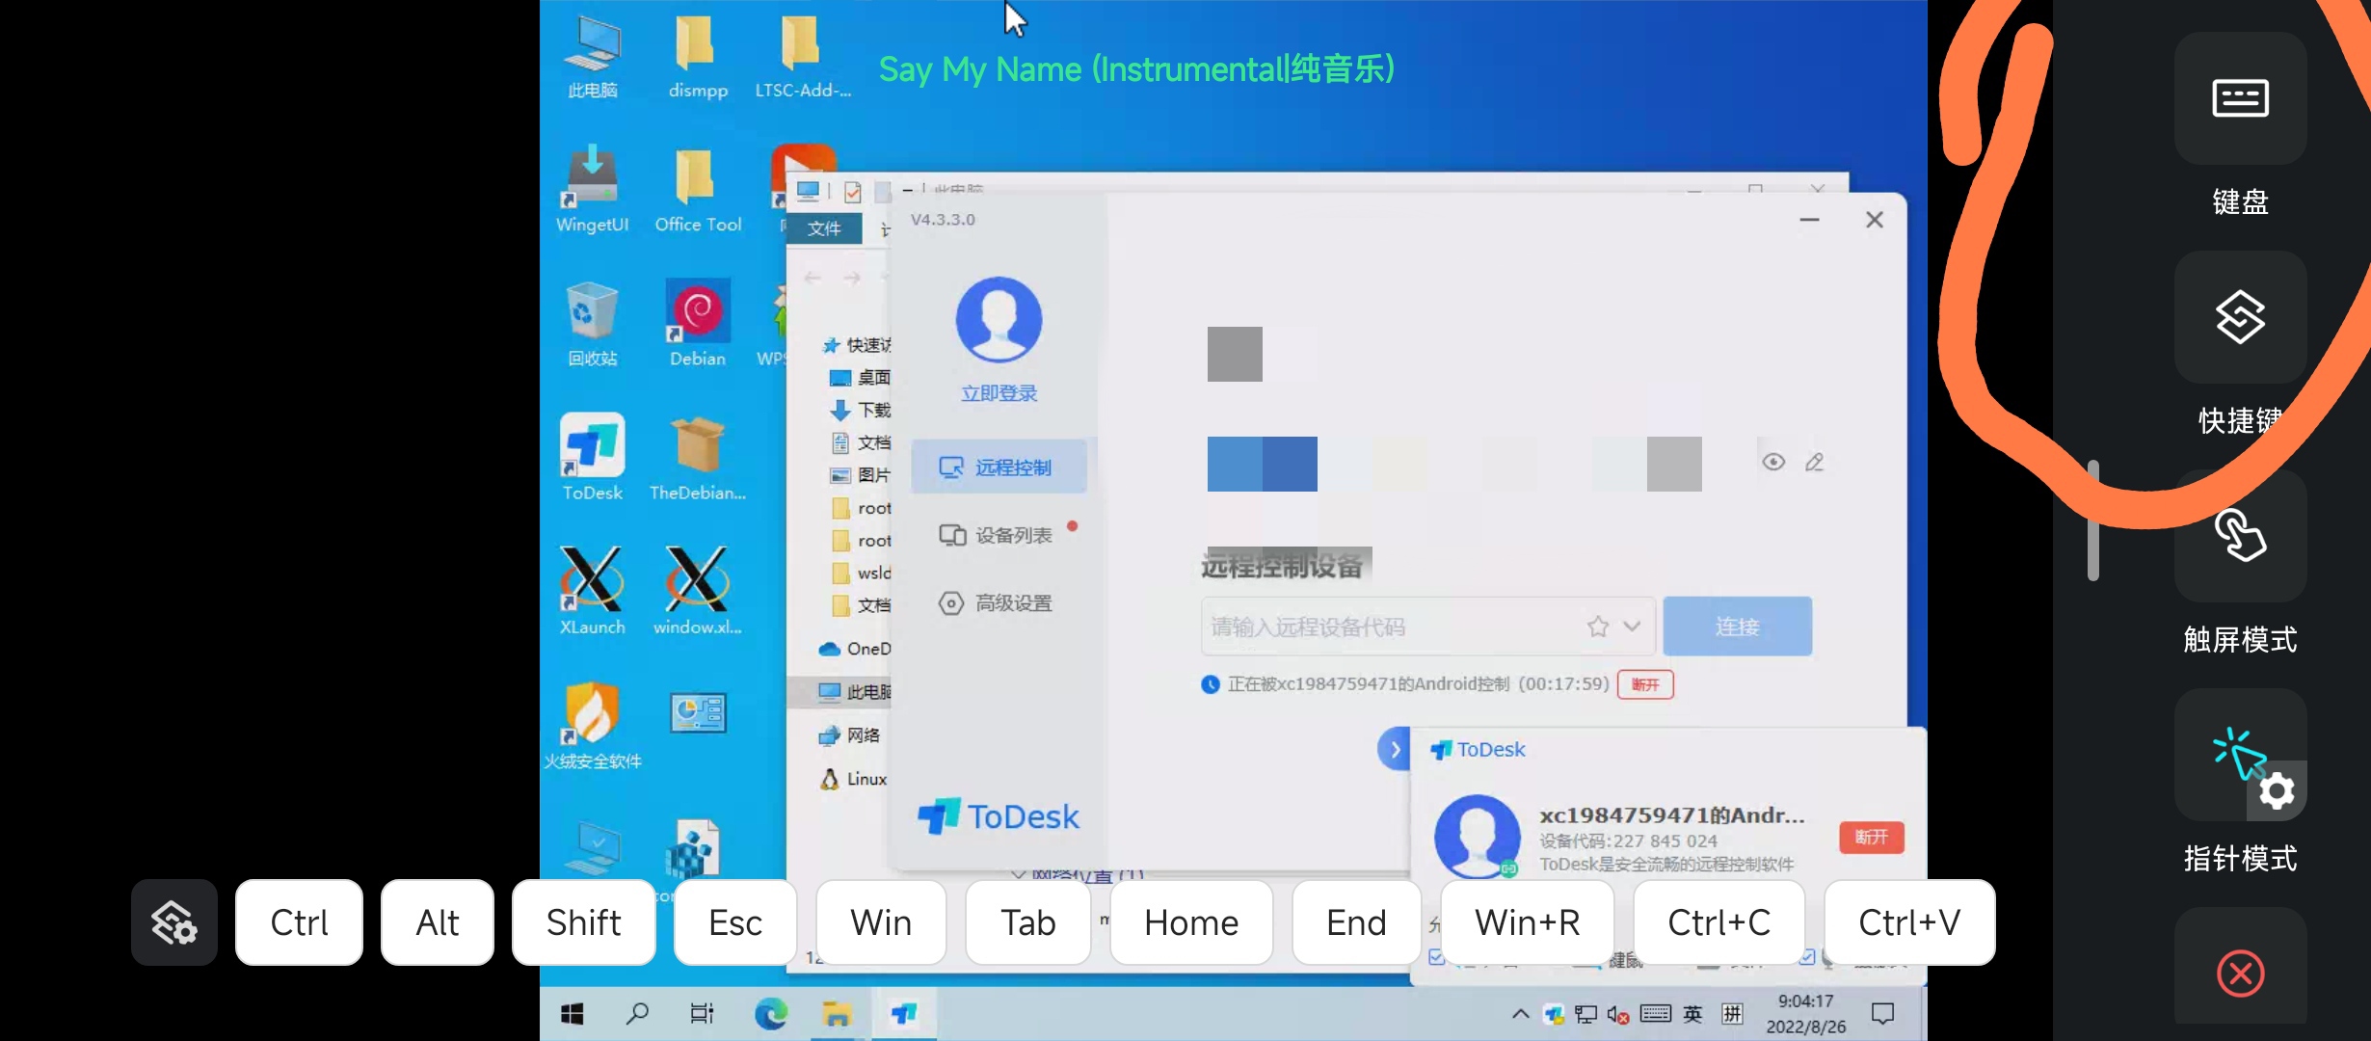Toggle password visibility eye icon
This screenshot has height=1041, width=2371.
point(1773,462)
